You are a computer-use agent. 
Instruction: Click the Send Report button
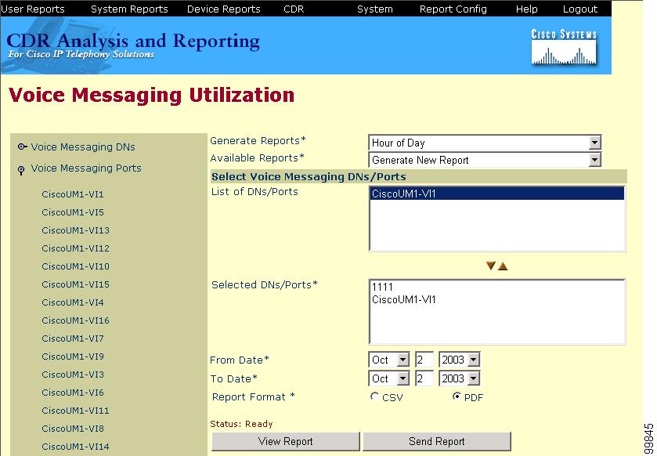[x=437, y=441]
